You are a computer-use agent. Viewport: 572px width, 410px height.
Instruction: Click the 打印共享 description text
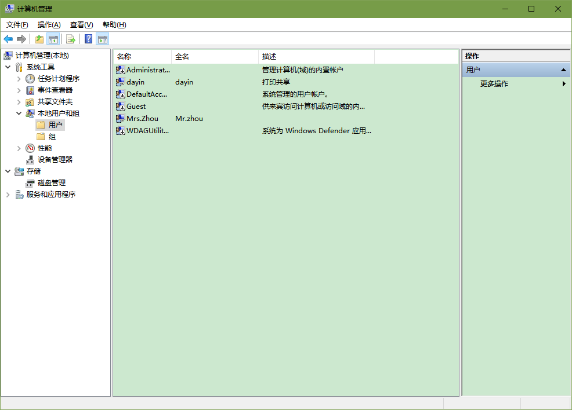point(276,82)
